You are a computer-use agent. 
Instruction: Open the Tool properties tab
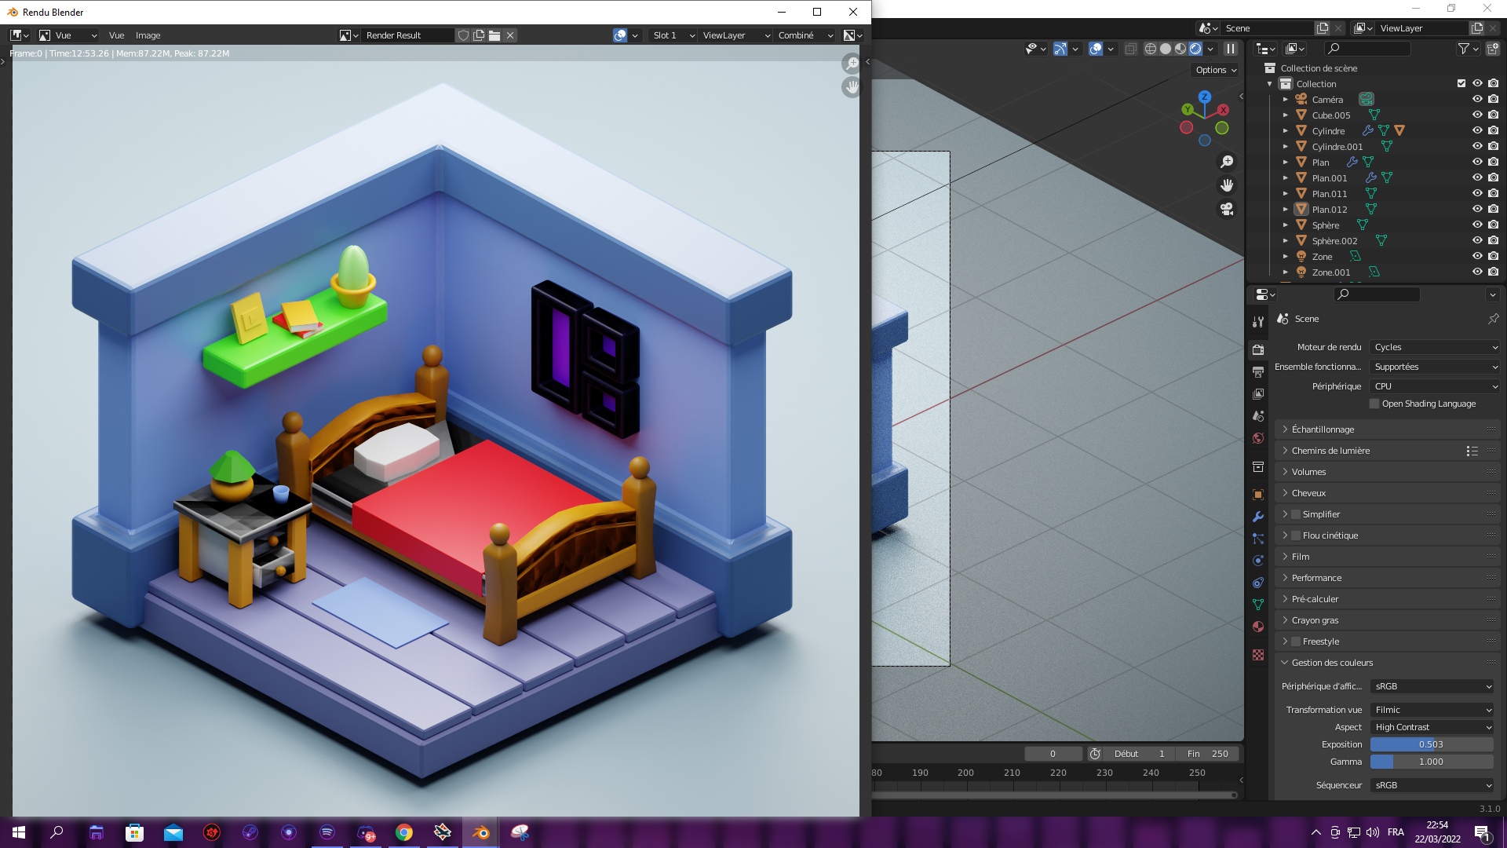tap(1258, 322)
